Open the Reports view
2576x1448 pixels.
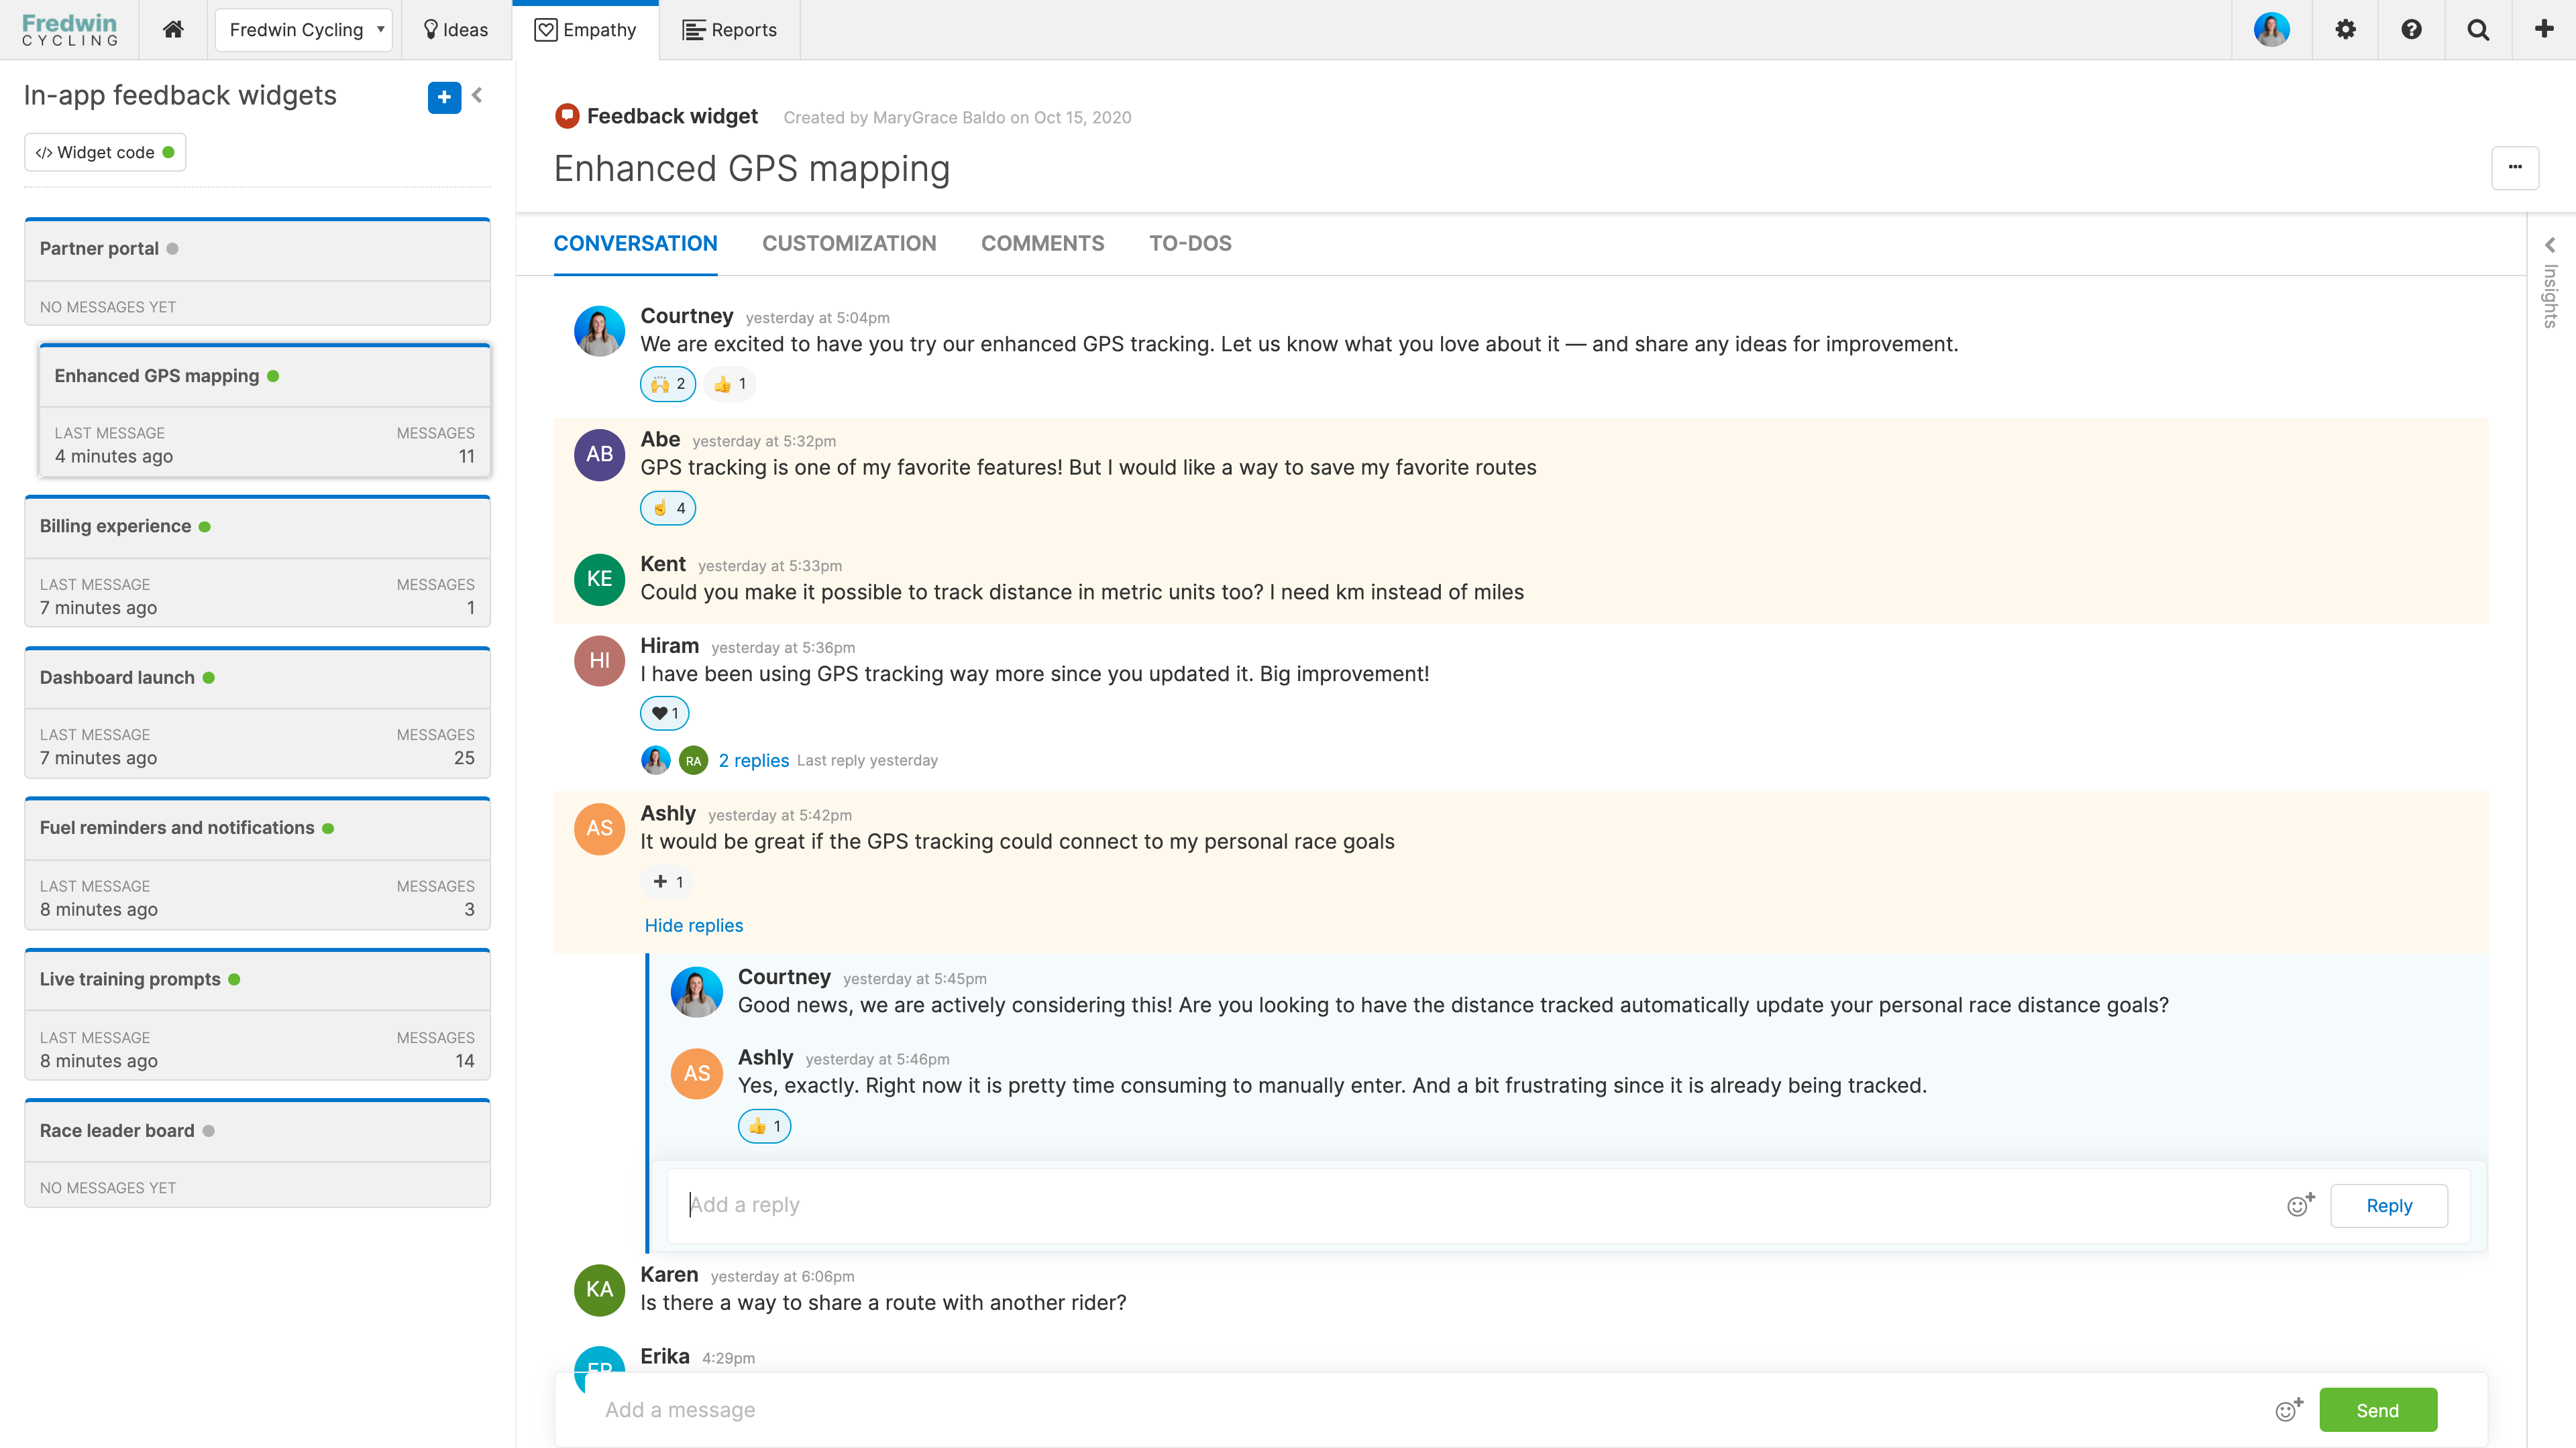(x=731, y=30)
